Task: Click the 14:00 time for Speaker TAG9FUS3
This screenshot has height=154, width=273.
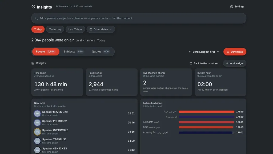Action: [x=131, y=141]
